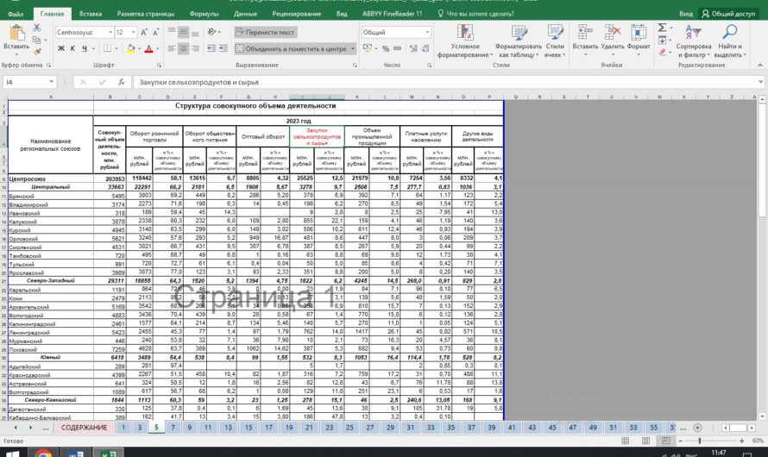Viewport: 768px width, 457px height.
Task: Click the Вход sign-in link
Action: [686, 14]
